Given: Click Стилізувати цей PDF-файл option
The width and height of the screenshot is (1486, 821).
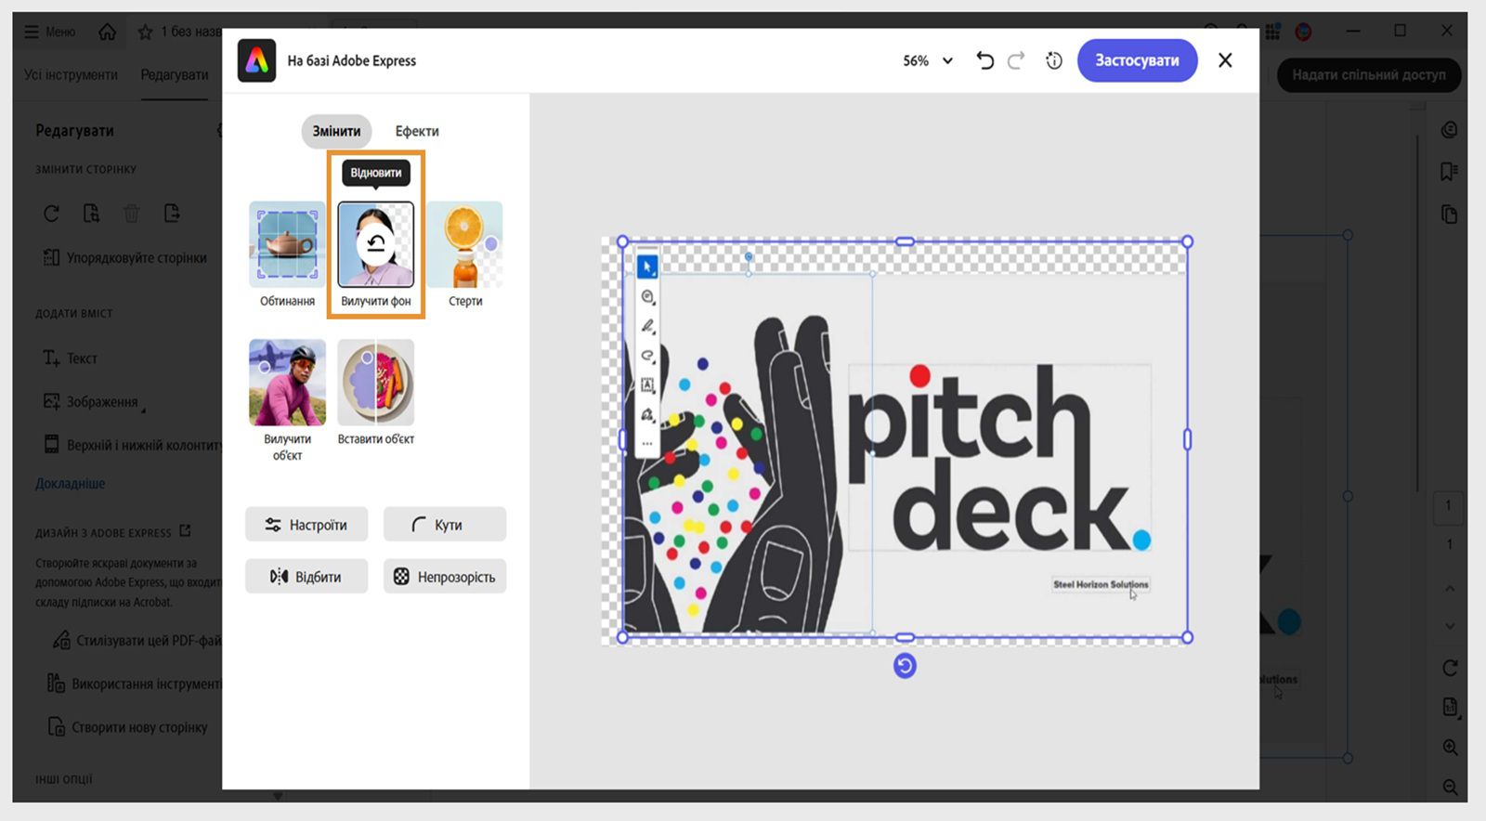Looking at the screenshot, I should (137, 640).
